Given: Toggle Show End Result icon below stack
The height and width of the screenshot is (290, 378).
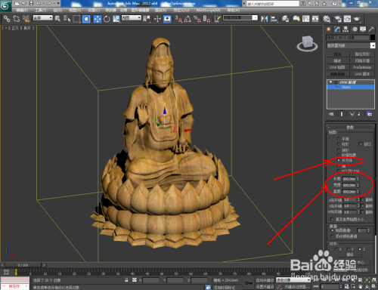Looking at the screenshot, I should 342,114.
